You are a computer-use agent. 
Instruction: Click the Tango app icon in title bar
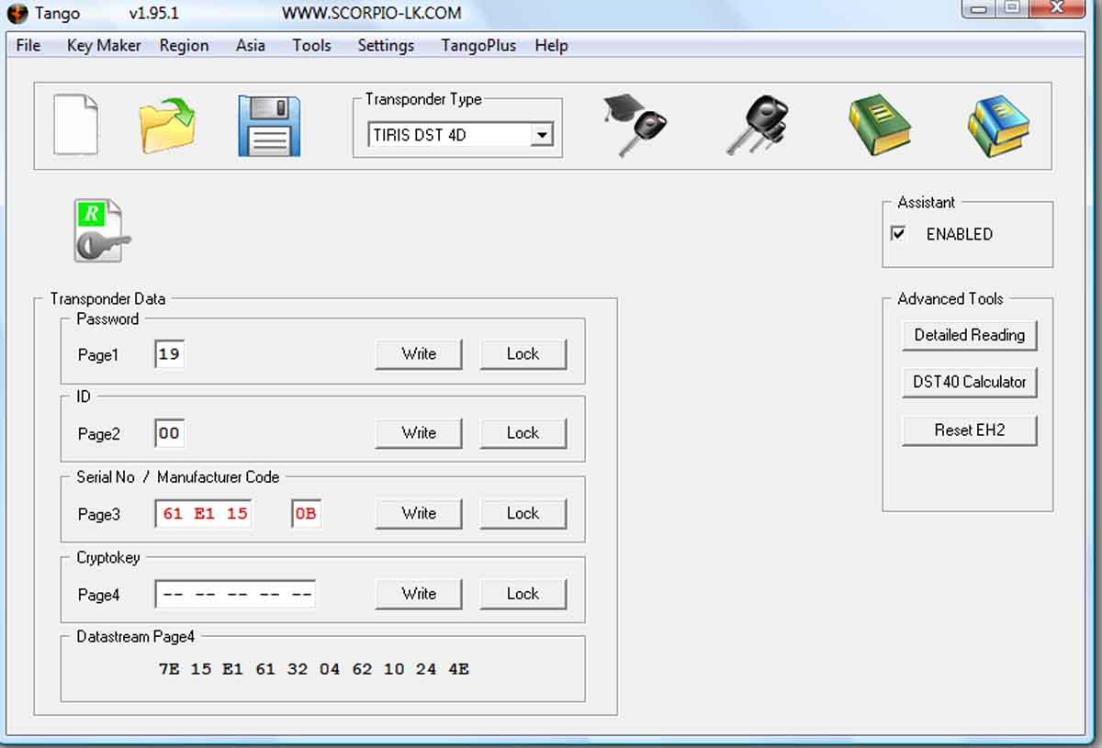click(17, 14)
